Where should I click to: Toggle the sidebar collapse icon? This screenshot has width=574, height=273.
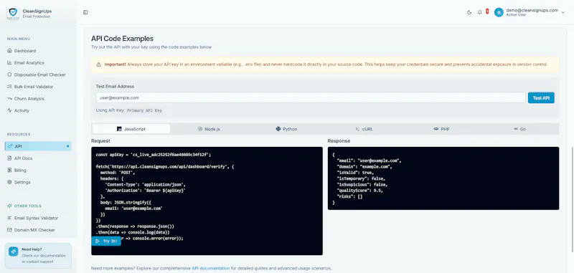[85, 12]
